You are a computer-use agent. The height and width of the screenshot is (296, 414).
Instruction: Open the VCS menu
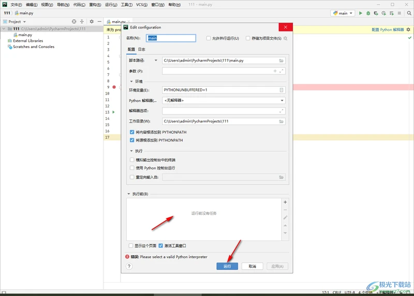[x=142, y=5]
